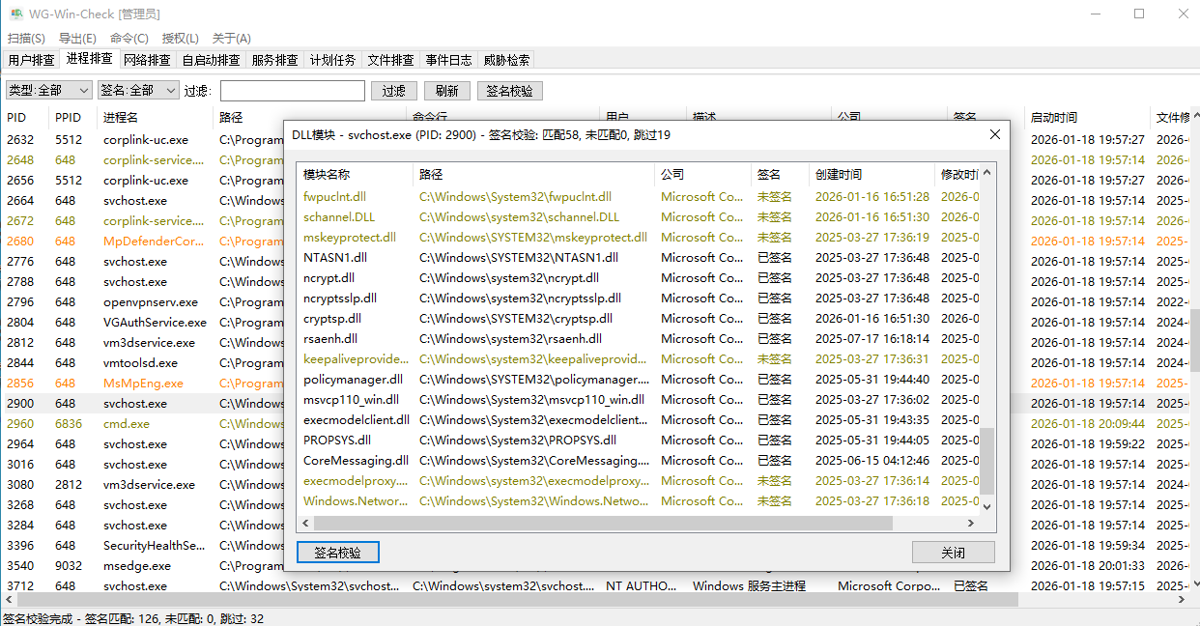Switch to the 网络排查 tab

(x=147, y=60)
